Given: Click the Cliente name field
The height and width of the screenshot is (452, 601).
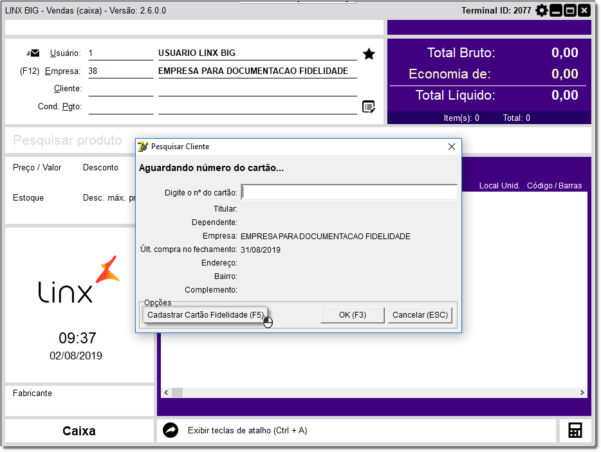Looking at the screenshot, I should [x=257, y=89].
